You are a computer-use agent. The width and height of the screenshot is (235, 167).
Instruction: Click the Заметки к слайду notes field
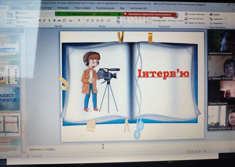click(98, 149)
